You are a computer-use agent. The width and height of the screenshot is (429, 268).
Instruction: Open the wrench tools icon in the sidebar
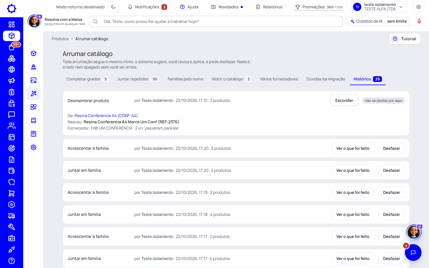12,227
